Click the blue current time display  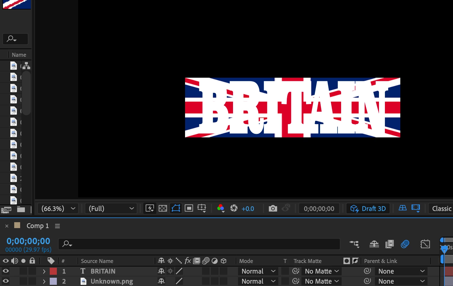[x=28, y=241]
